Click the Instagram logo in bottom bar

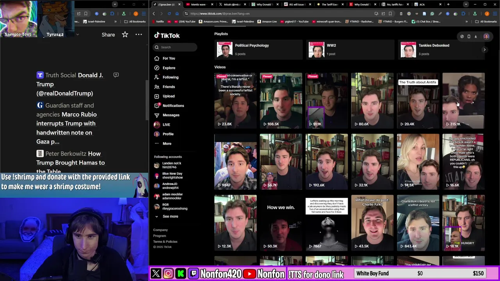[168, 274]
